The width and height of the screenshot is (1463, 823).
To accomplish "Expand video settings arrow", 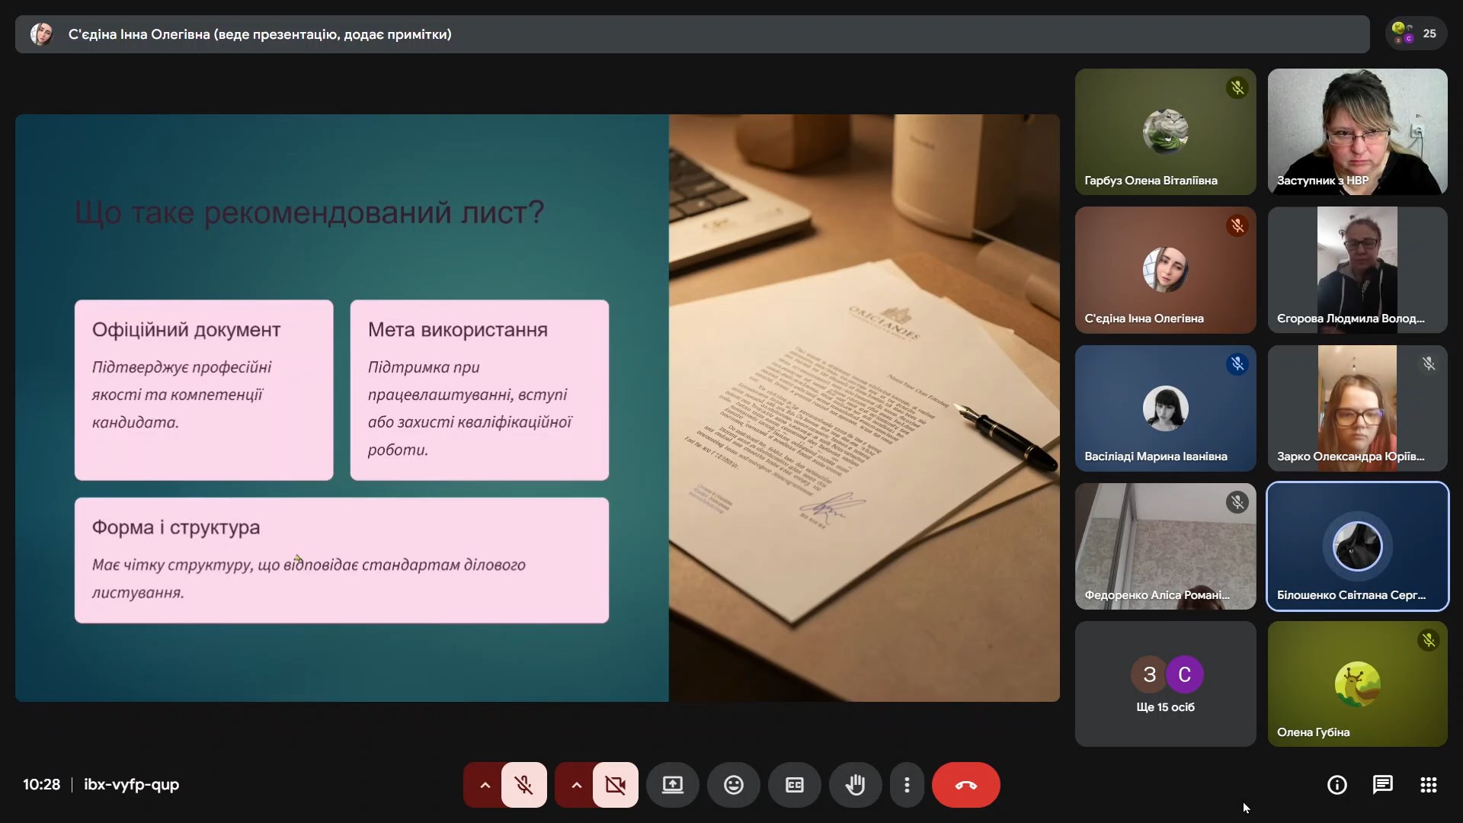I will 576,785.
